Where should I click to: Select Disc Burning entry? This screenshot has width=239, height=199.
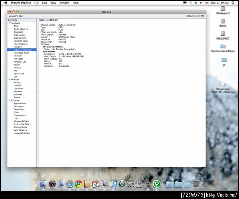20,38
